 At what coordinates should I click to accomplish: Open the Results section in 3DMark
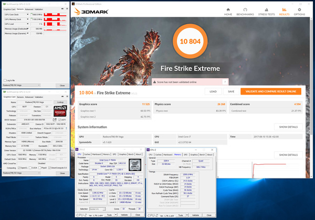click(x=284, y=12)
